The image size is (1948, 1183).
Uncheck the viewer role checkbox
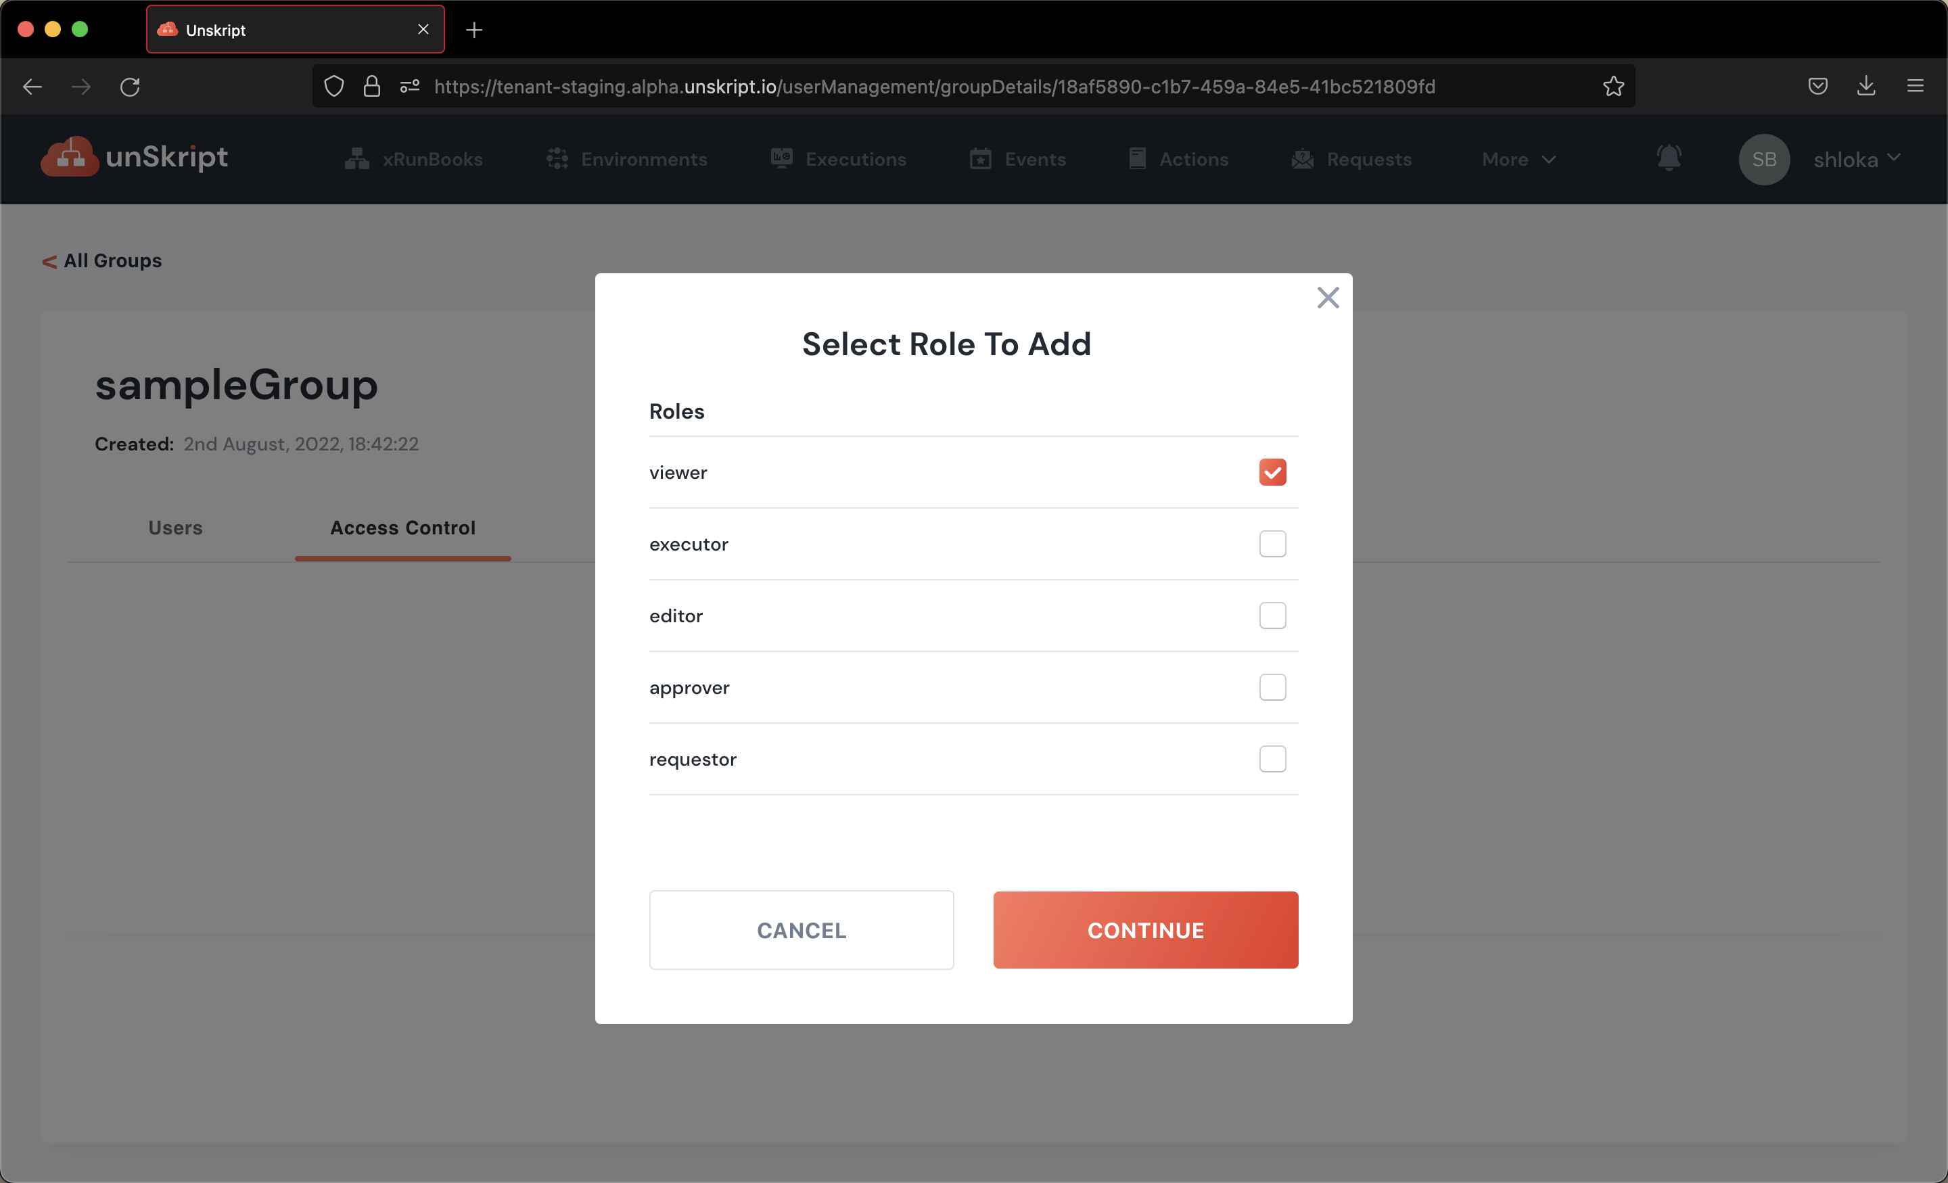pyautogui.click(x=1272, y=472)
